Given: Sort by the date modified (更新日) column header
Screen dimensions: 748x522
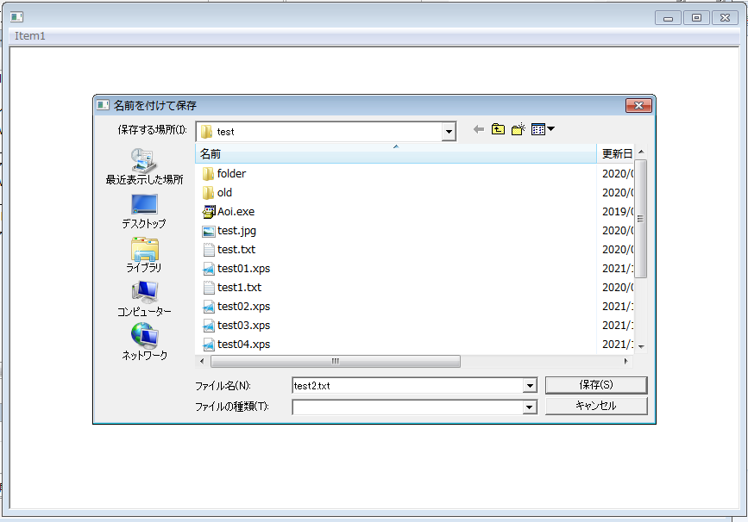Looking at the screenshot, I should click(615, 154).
